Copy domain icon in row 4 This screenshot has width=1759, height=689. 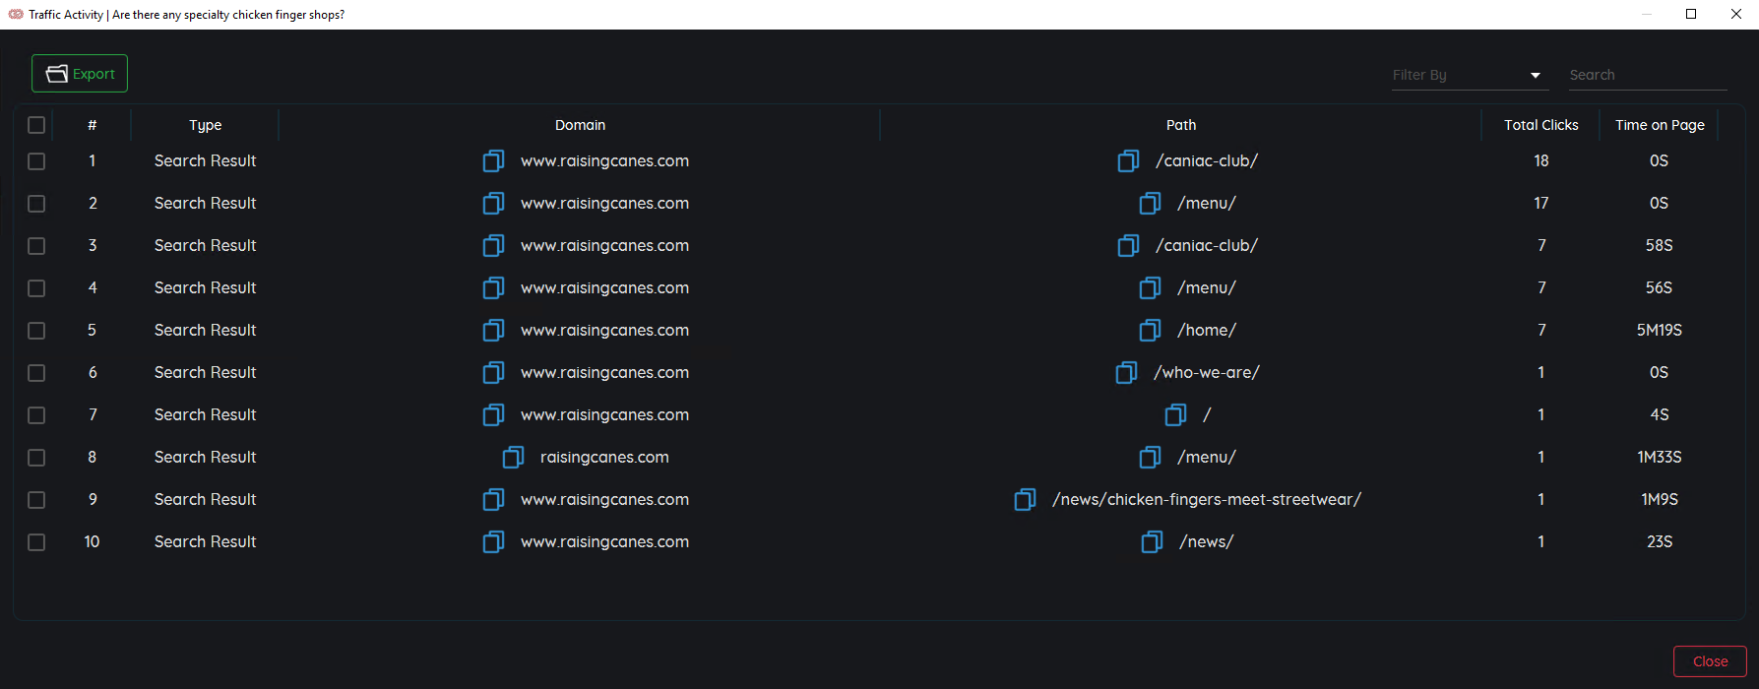pyautogui.click(x=493, y=287)
